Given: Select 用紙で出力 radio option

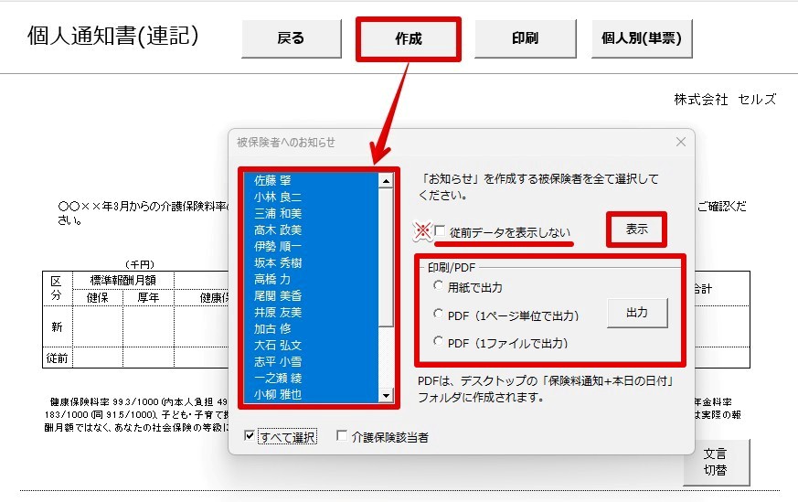Looking at the screenshot, I should click(438, 285).
